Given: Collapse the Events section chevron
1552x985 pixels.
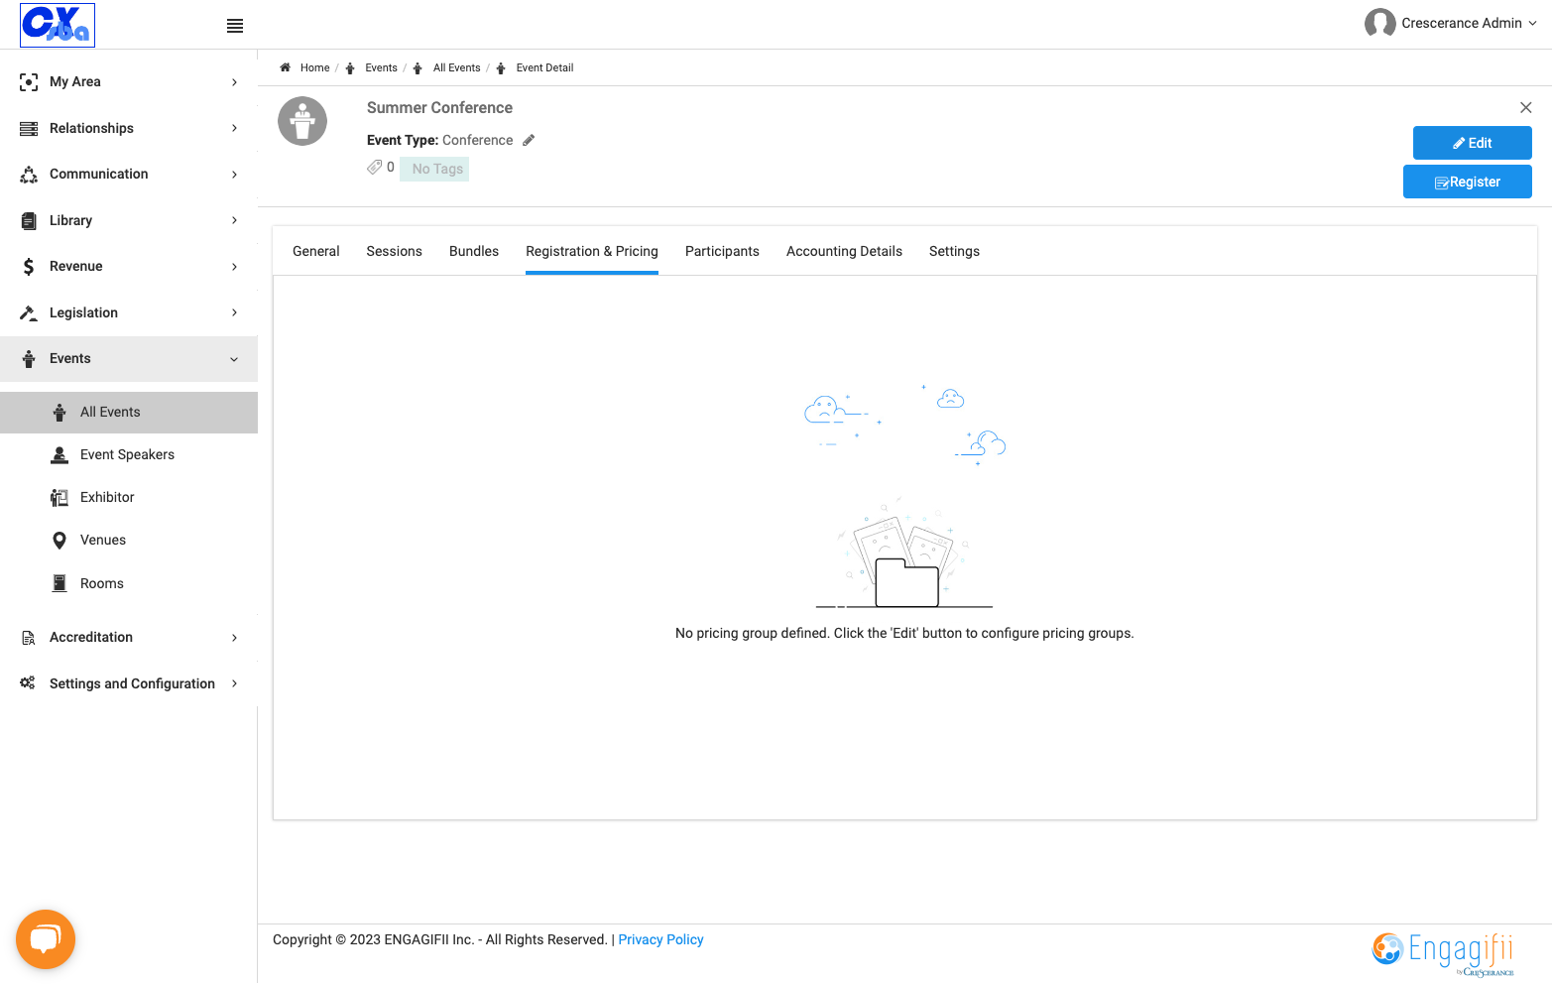Looking at the screenshot, I should (x=234, y=359).
